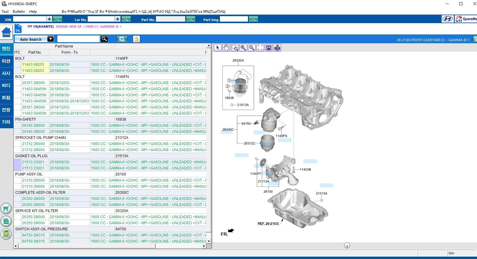Select part 26351 2M000 dated 2018/12/03- CVT row
The height and width of the screenshot is (259, 477).
click(x=110, y=83)
